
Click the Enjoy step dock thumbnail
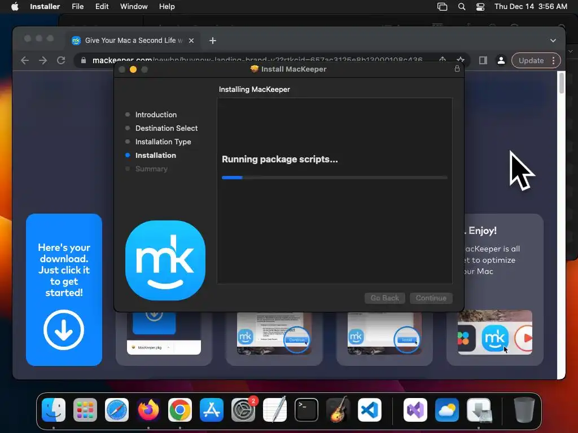tap(494, 333)
